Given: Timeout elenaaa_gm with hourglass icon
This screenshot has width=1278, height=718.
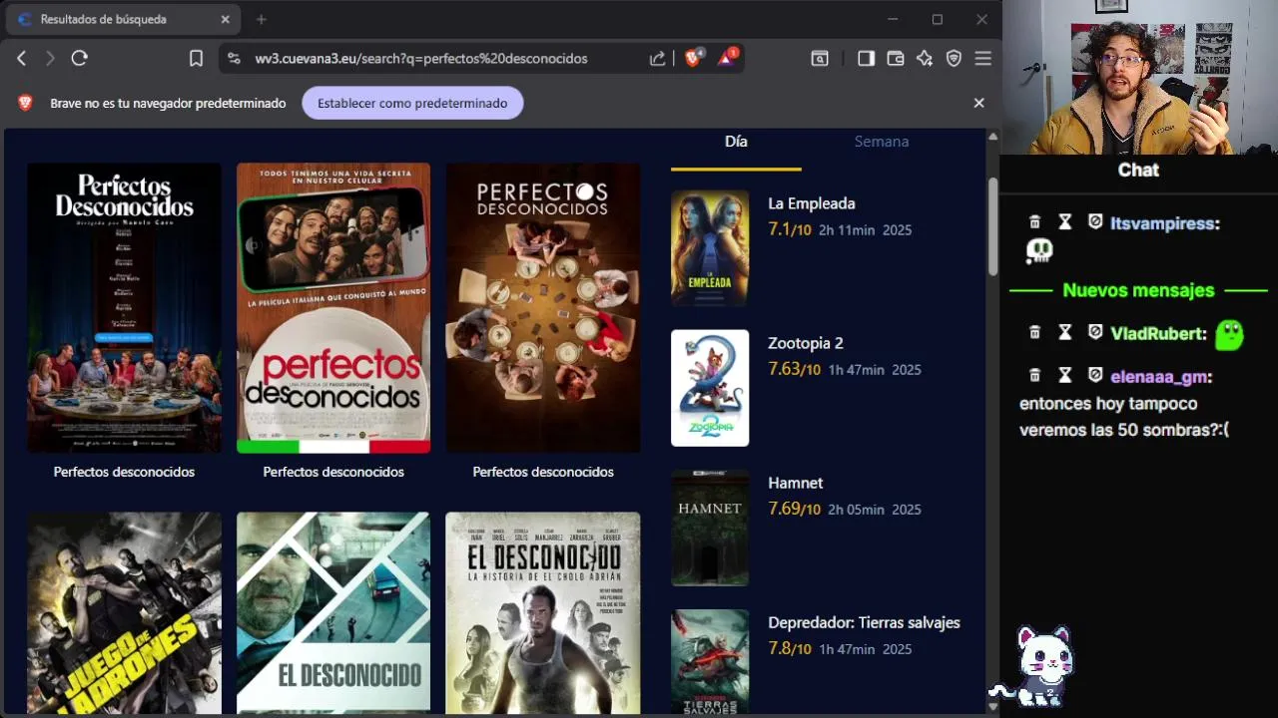Looking at the screenshot, I should [1065, 376].
